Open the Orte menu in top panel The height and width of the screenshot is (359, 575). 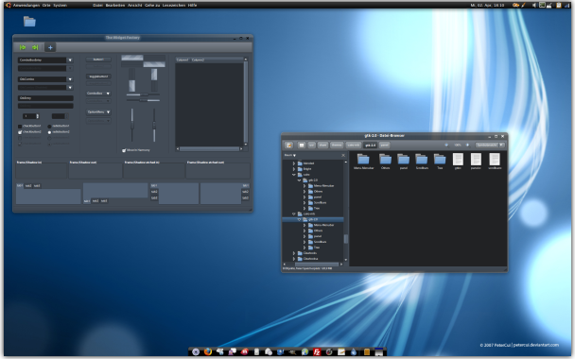tap(46, 5)
